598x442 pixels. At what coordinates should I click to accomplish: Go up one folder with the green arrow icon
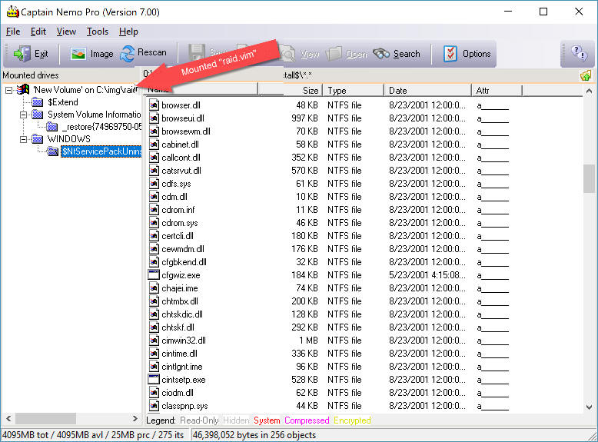click(586, 75)
